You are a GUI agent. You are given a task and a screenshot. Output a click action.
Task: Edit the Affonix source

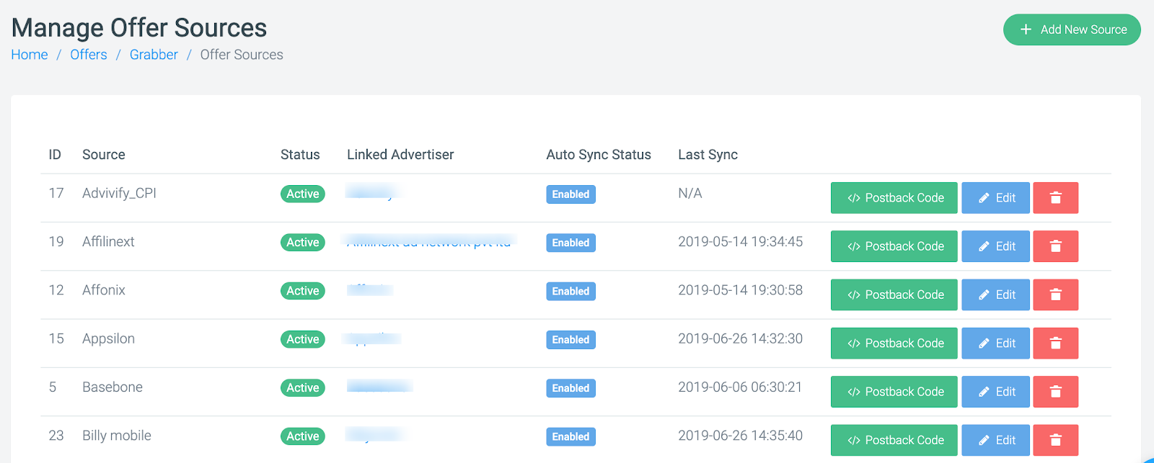pyautogui.click(x=995, y=295)
